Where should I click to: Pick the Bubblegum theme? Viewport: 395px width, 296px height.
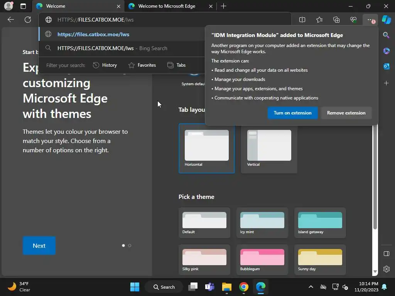pos(262,260)
